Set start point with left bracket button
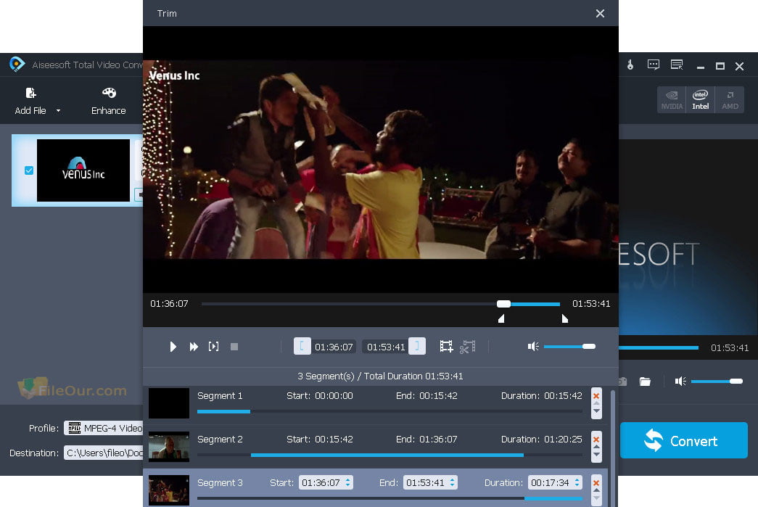 [x=302, y=346]
